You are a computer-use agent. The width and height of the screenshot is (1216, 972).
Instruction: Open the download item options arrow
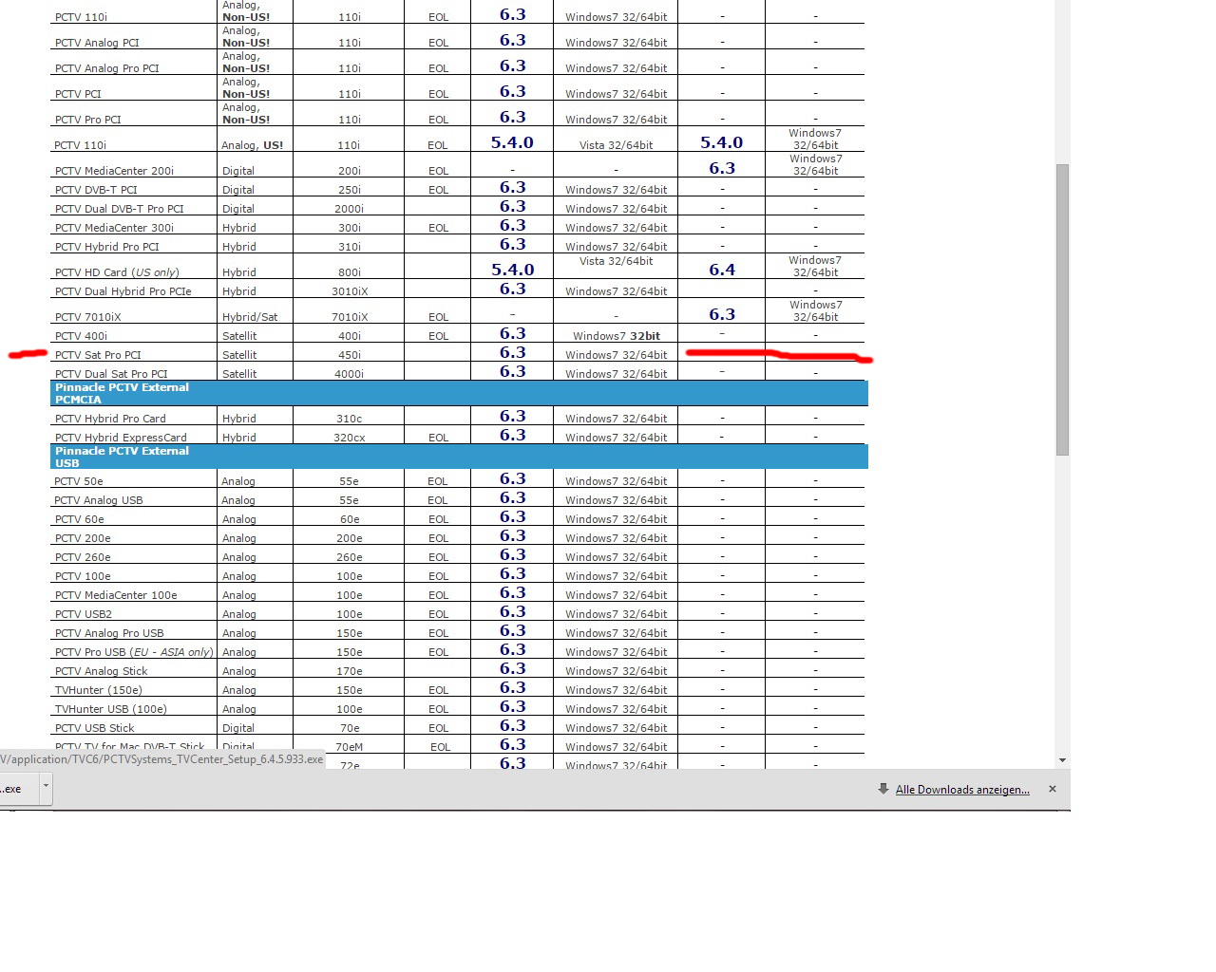click(46, 788)
